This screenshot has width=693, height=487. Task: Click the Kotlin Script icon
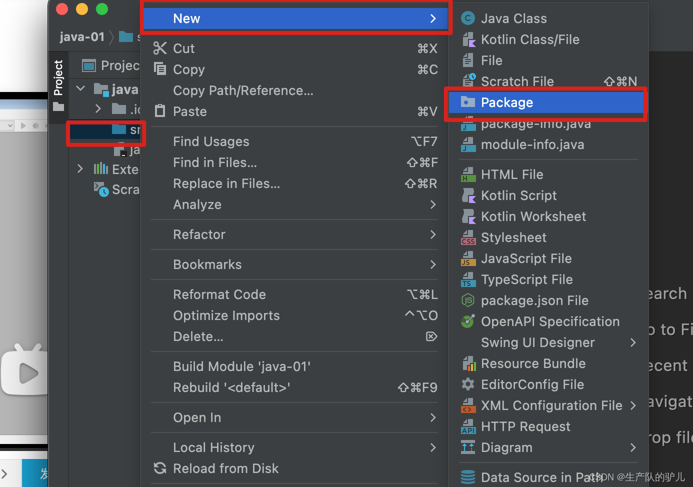click(x=468, y=195)
